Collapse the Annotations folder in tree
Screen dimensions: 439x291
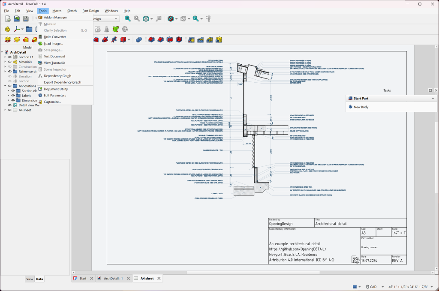pos(5,86)
